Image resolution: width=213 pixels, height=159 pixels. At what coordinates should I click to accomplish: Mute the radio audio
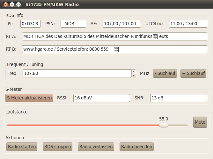pos(200,122)
